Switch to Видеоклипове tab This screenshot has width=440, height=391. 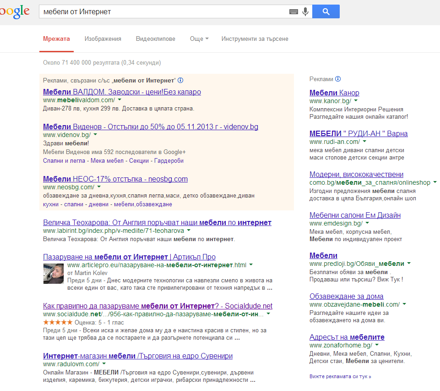coord(156,39)
